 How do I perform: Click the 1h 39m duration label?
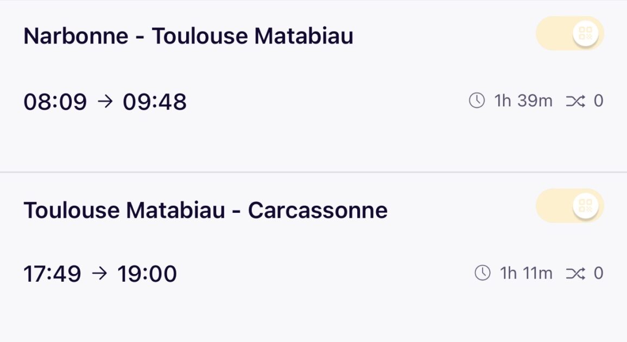pos(523,101)
